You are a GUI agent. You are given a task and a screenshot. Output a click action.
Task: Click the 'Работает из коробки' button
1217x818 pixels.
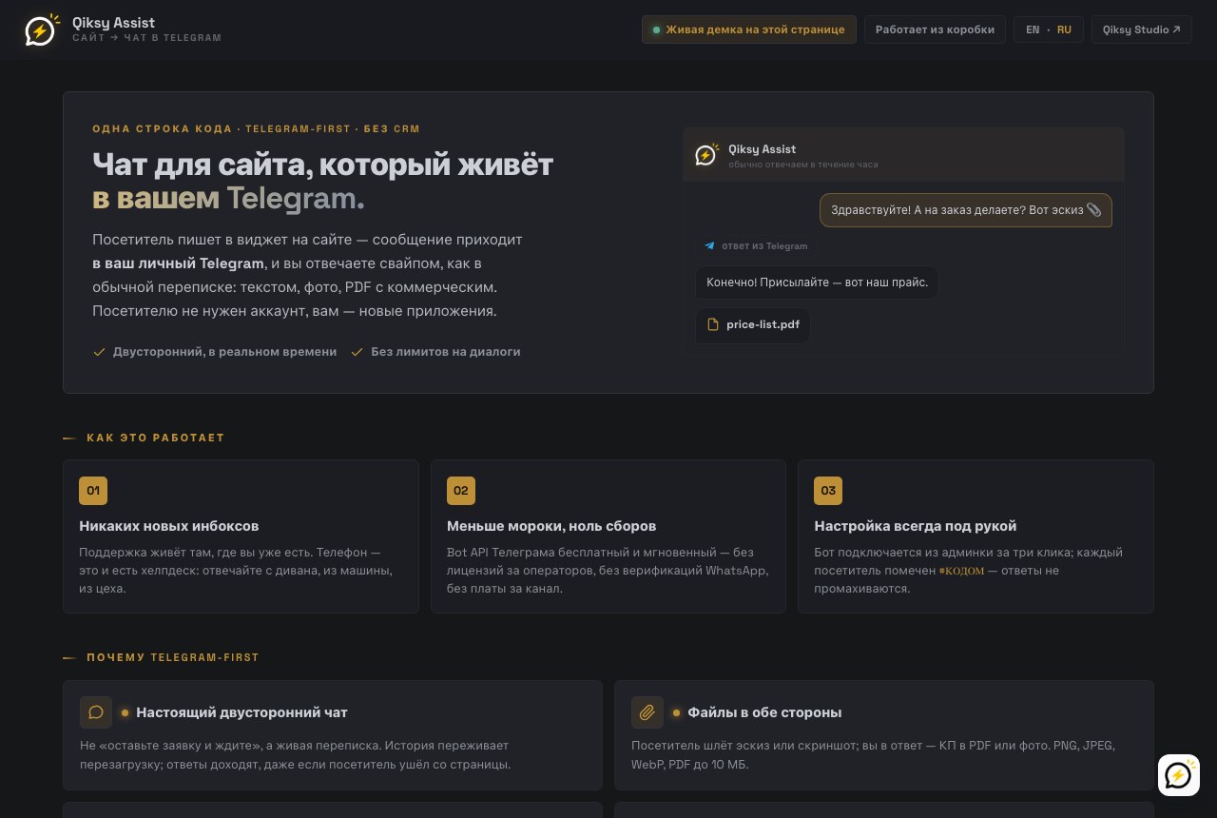935,29
